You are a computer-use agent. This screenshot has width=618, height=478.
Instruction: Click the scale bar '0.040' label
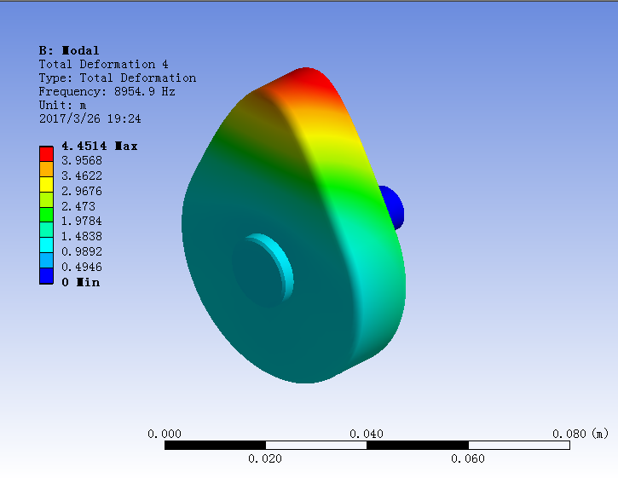[367, 434]
